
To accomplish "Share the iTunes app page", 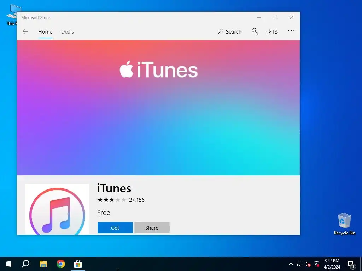I will tap(152, 228).
